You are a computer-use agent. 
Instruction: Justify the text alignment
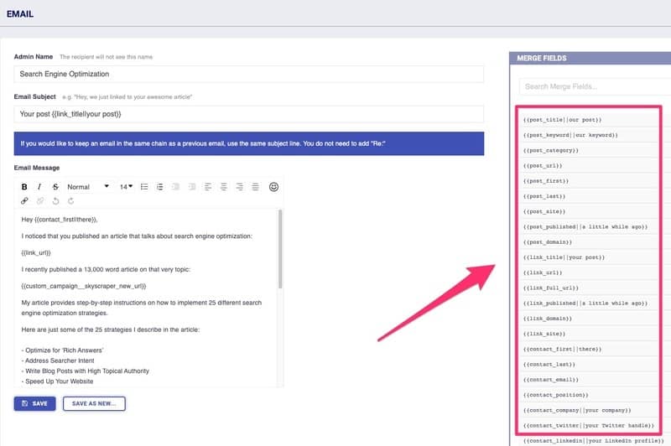pyautogui.click(x=255, y=187)
